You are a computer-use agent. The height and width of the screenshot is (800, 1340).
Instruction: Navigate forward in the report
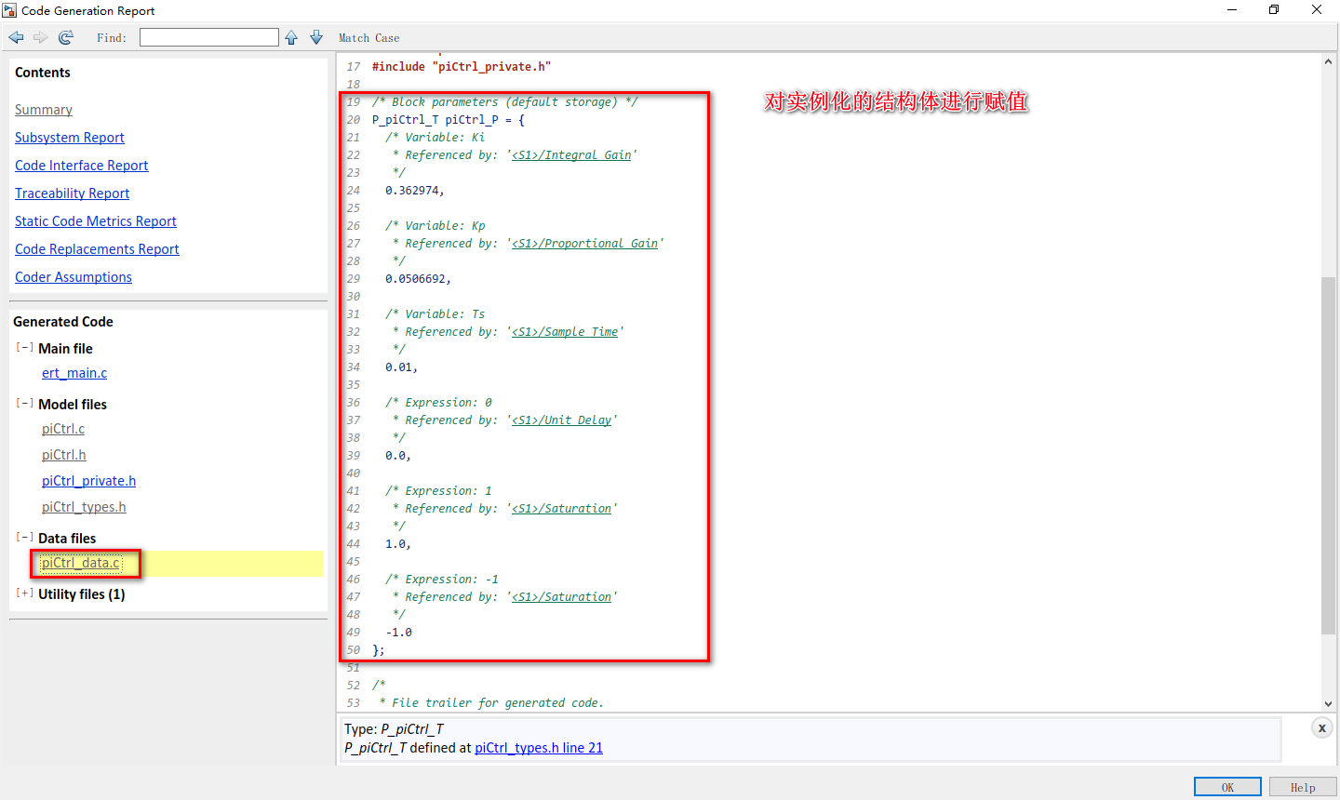[x=39, y=37]
